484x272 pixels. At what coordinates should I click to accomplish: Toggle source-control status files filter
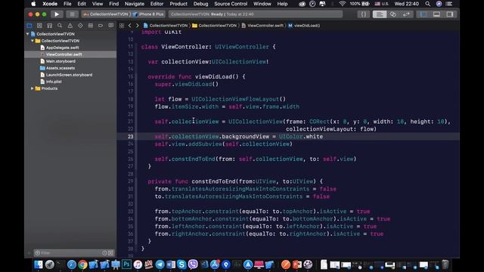point(110,253)
